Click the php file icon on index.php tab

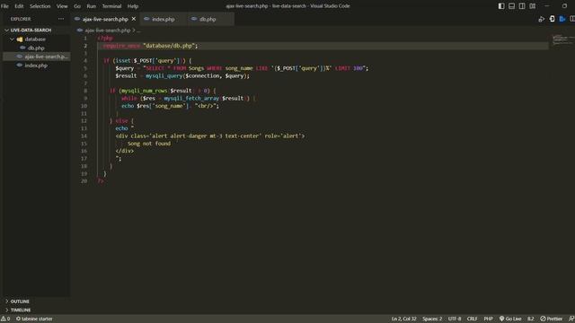click(146, 19)
